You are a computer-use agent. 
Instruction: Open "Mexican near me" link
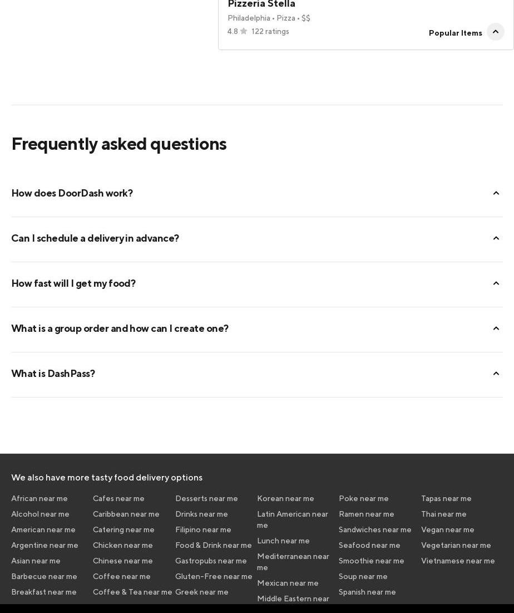288,583
